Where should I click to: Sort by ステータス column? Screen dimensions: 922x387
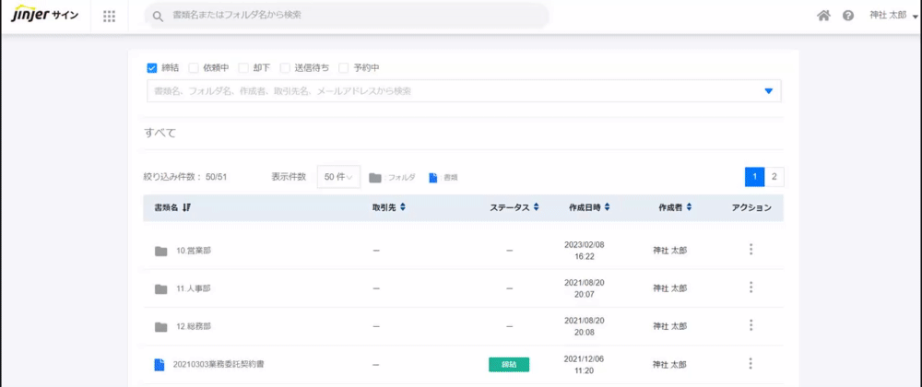pos(514,207)
